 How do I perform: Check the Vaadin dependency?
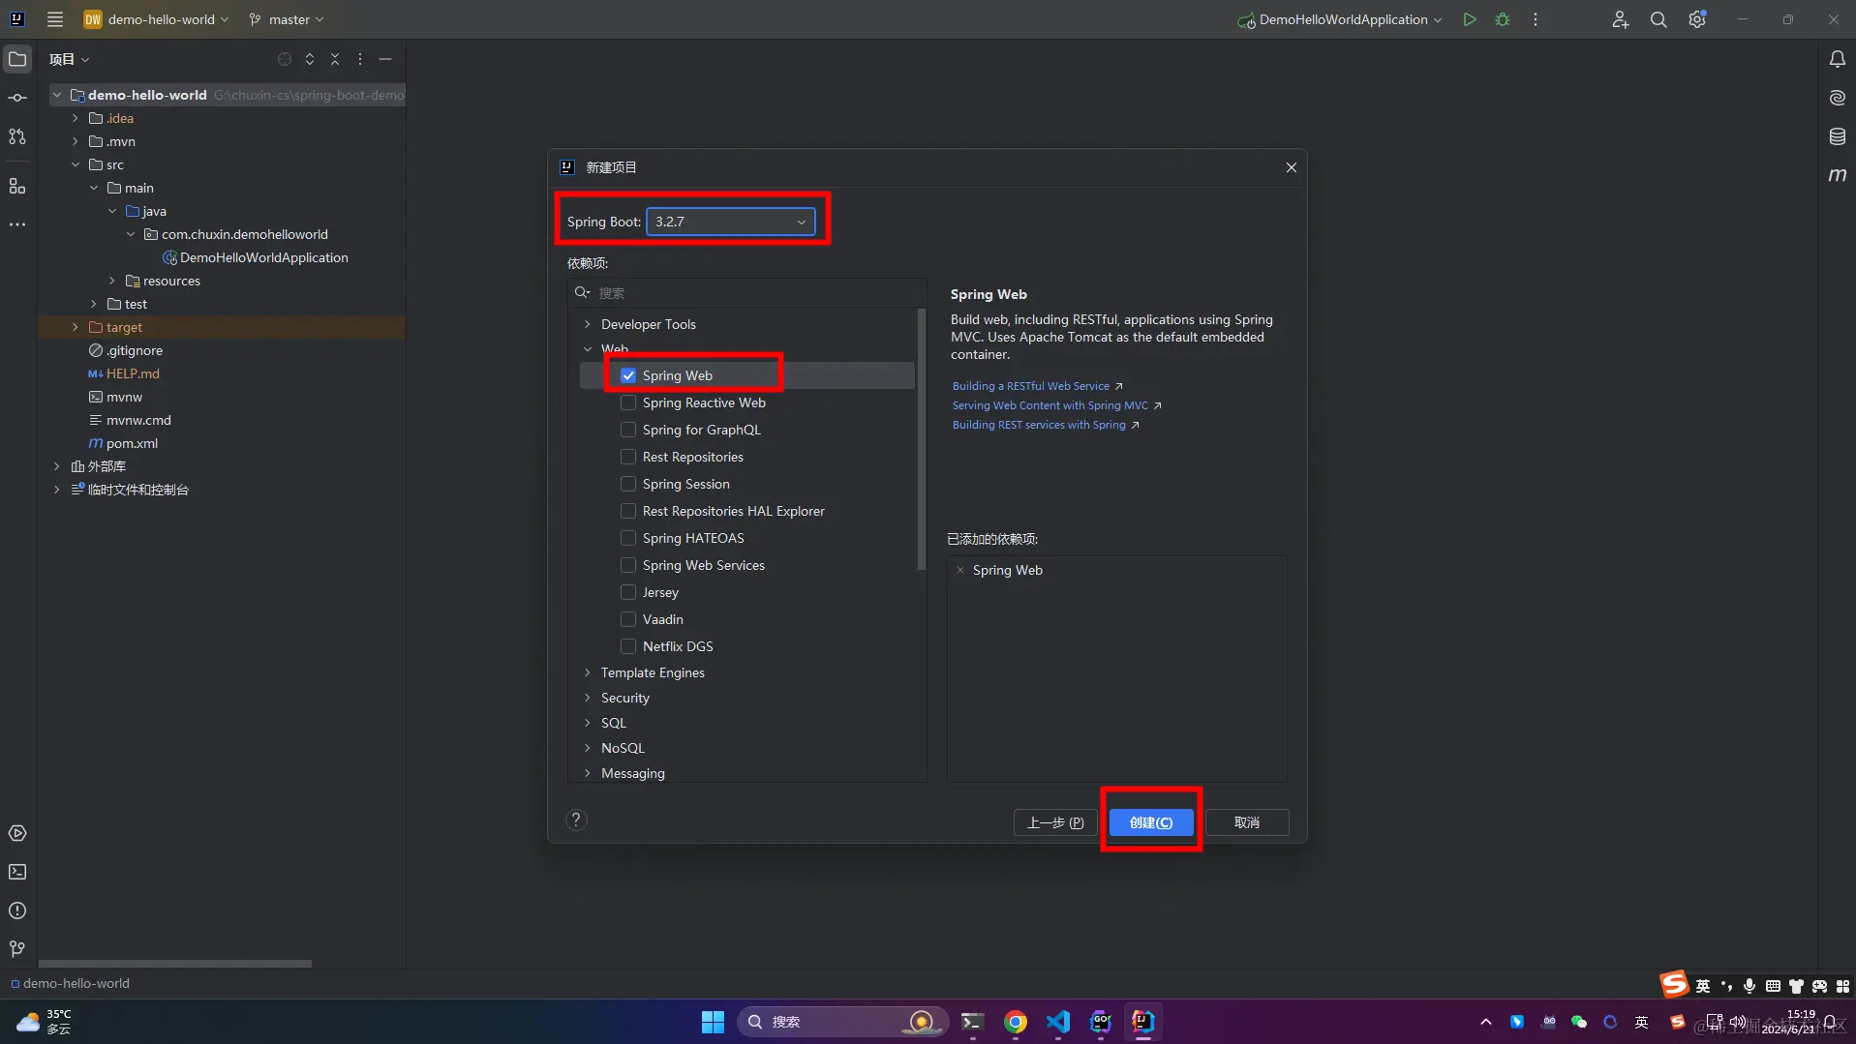pyautogui.click(x=628, y=619)
